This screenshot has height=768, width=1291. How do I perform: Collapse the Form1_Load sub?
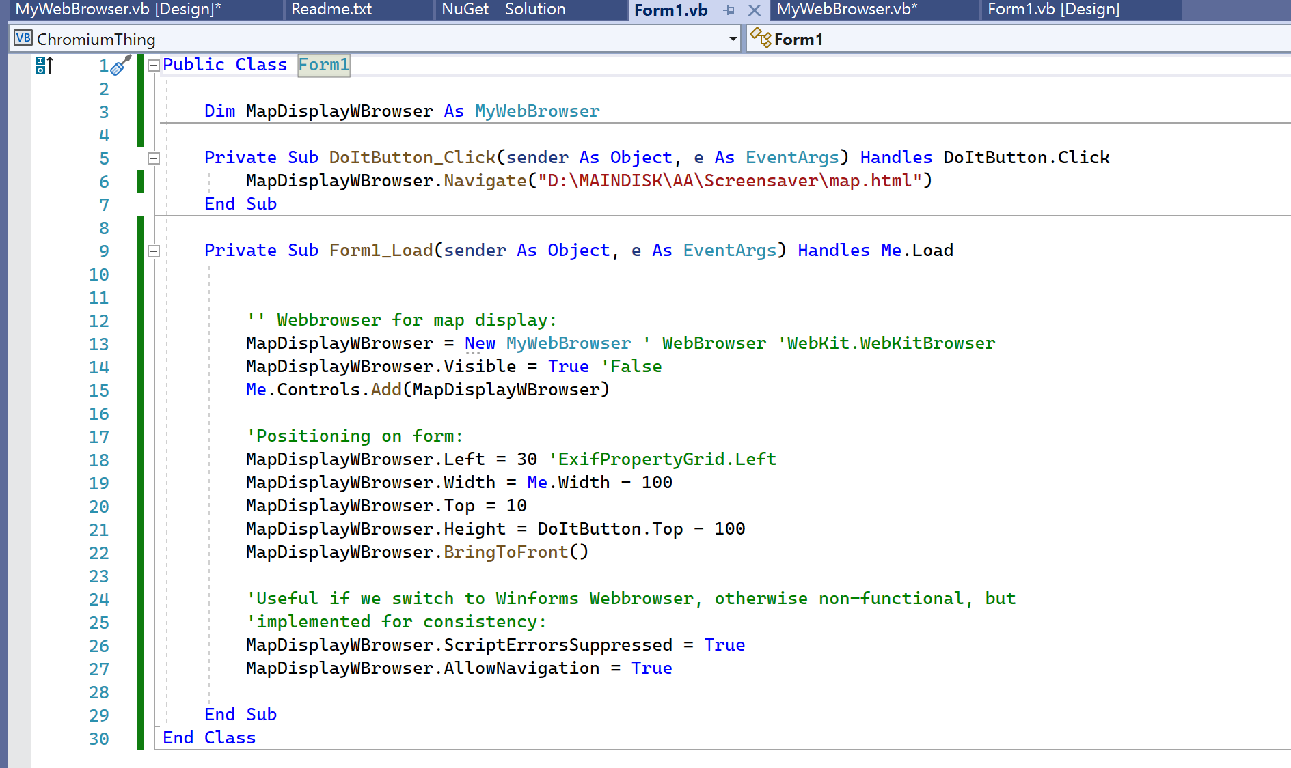(x=154, y=251)
